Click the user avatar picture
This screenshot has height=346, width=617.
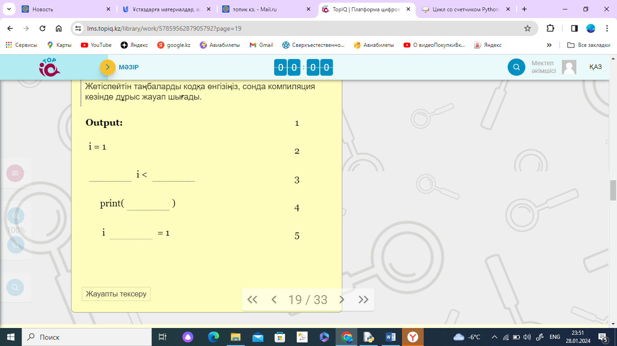569,67
